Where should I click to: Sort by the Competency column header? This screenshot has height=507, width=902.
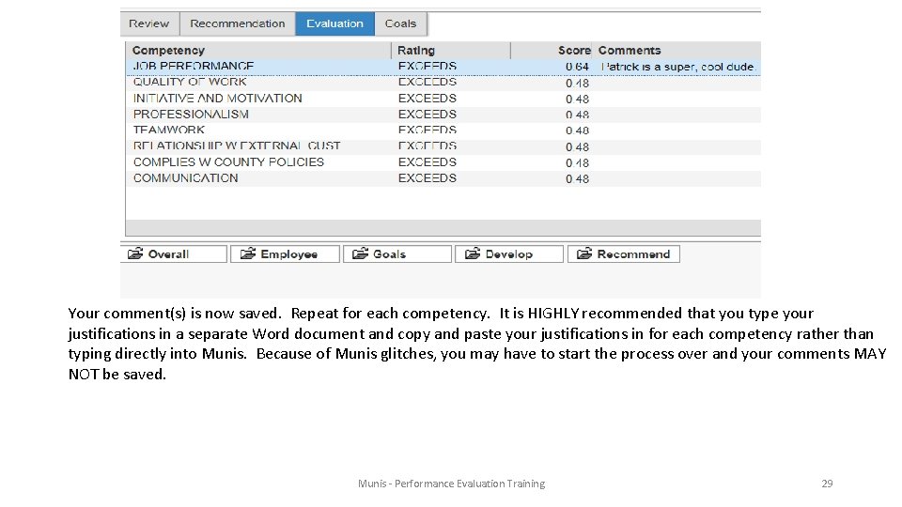coord(259,50)
